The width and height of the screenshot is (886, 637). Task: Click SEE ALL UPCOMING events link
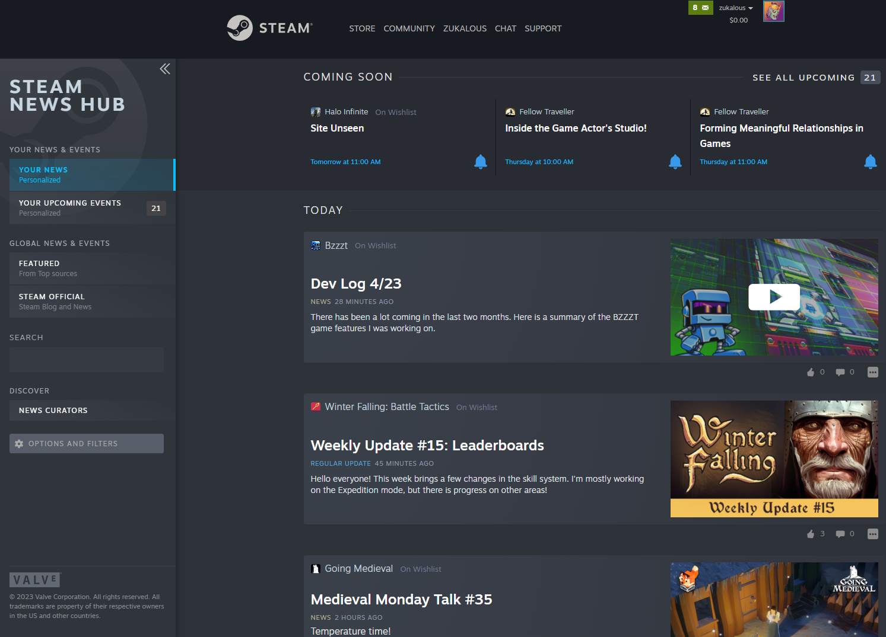pos(804,77)
